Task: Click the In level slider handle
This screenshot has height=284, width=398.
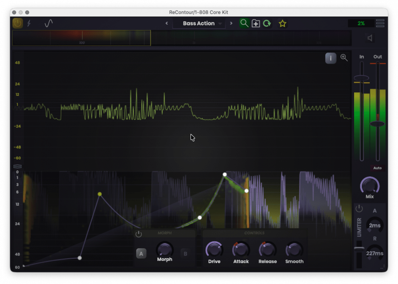Action: [361, 78]
